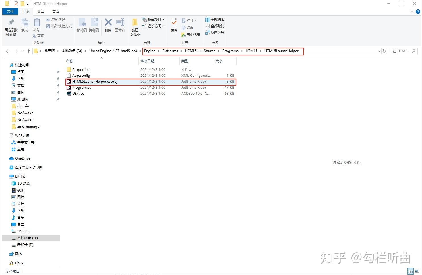Open the 轻松访问 (Easy access) dropdown

pyautogui.click(x=154, y=26)
